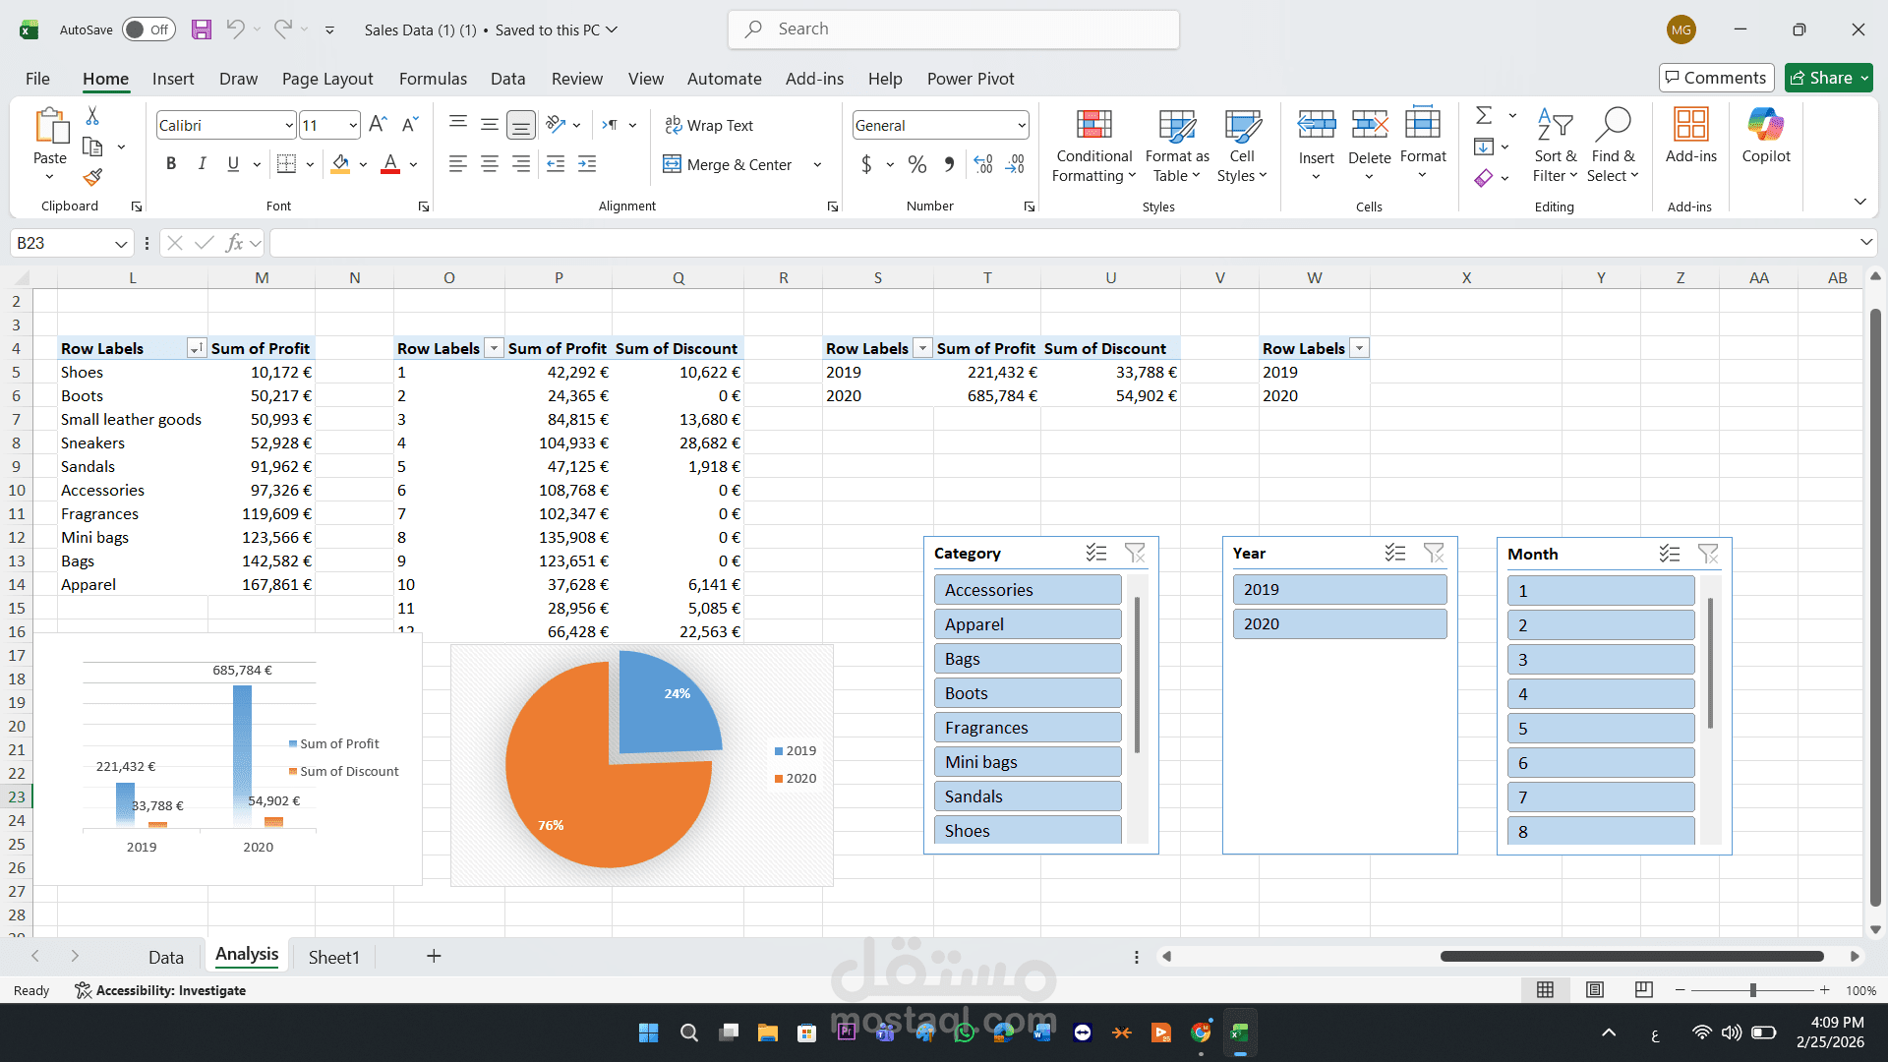Open the Fill Color yellow swatch button
Screen dimensions: 1888x1062
(x=340, y=164)
